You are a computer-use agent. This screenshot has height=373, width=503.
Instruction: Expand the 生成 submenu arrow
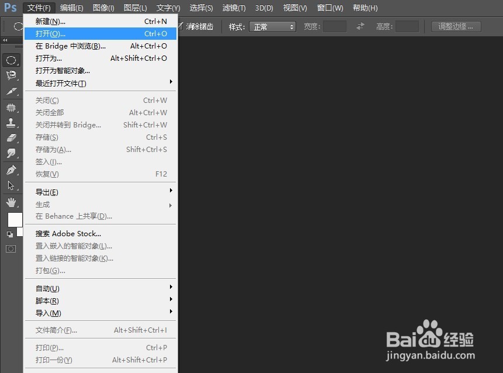coord(171,205)
